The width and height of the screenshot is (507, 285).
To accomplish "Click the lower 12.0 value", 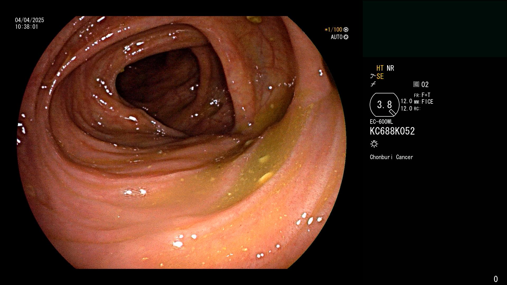I will (406, 108).
